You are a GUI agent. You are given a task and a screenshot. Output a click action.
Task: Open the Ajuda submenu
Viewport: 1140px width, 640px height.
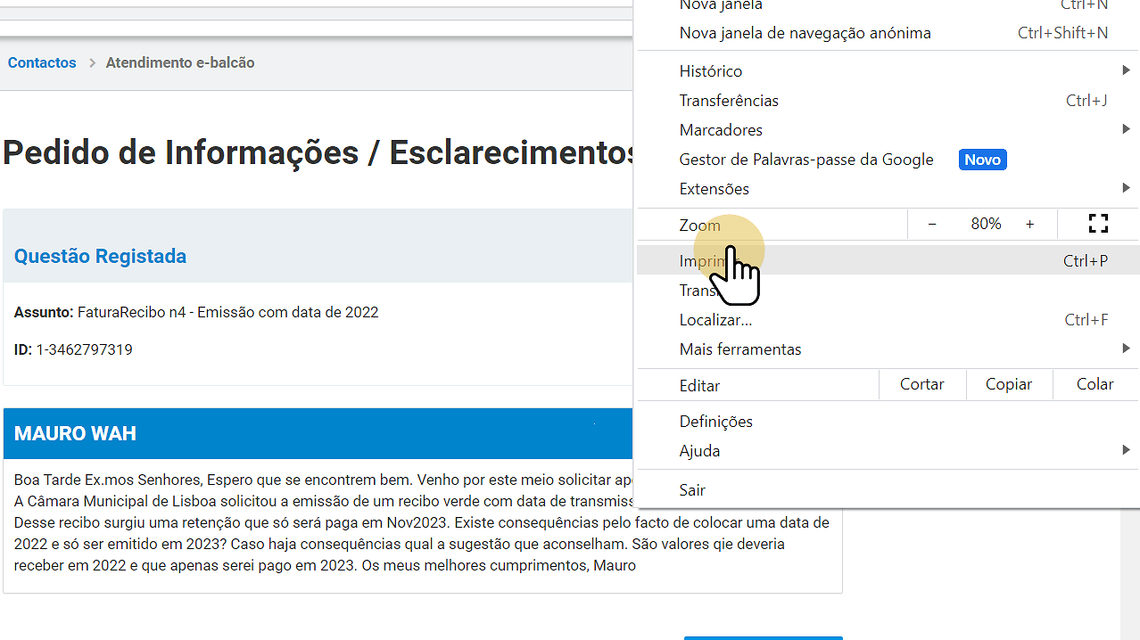699,450
